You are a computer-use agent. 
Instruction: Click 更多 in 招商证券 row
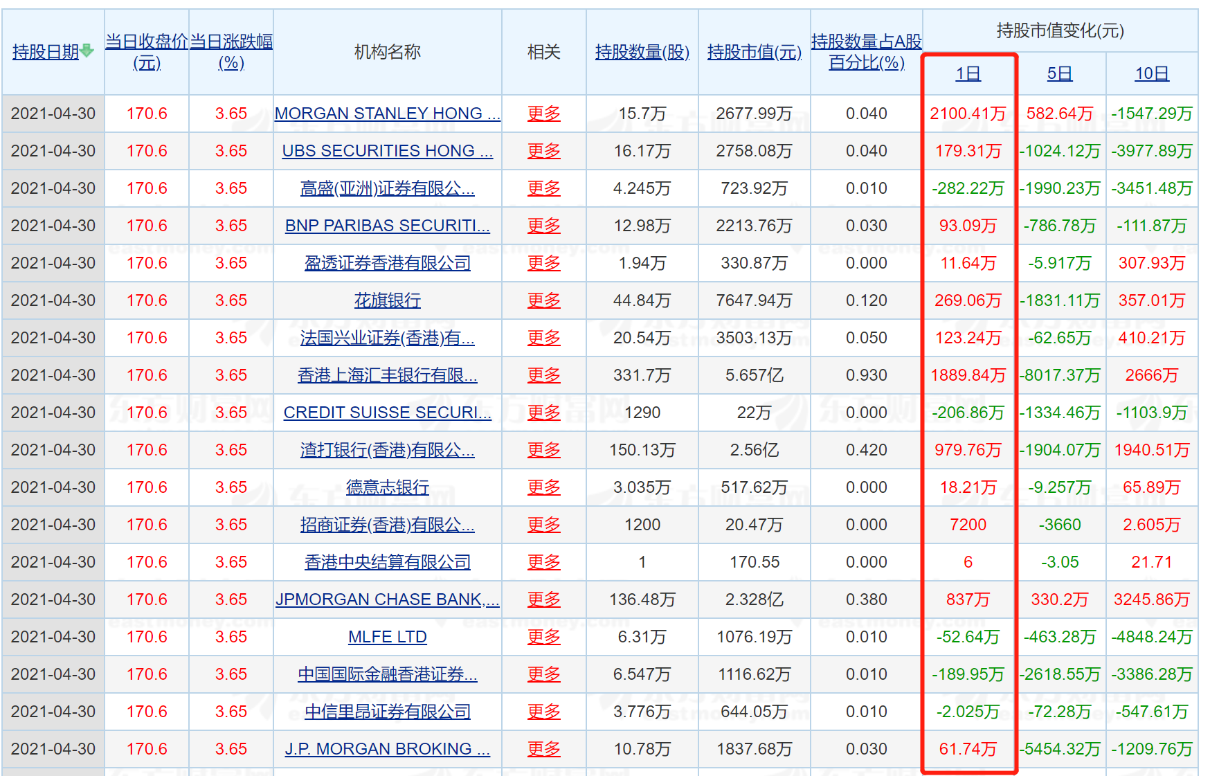[x=544, y=525]
